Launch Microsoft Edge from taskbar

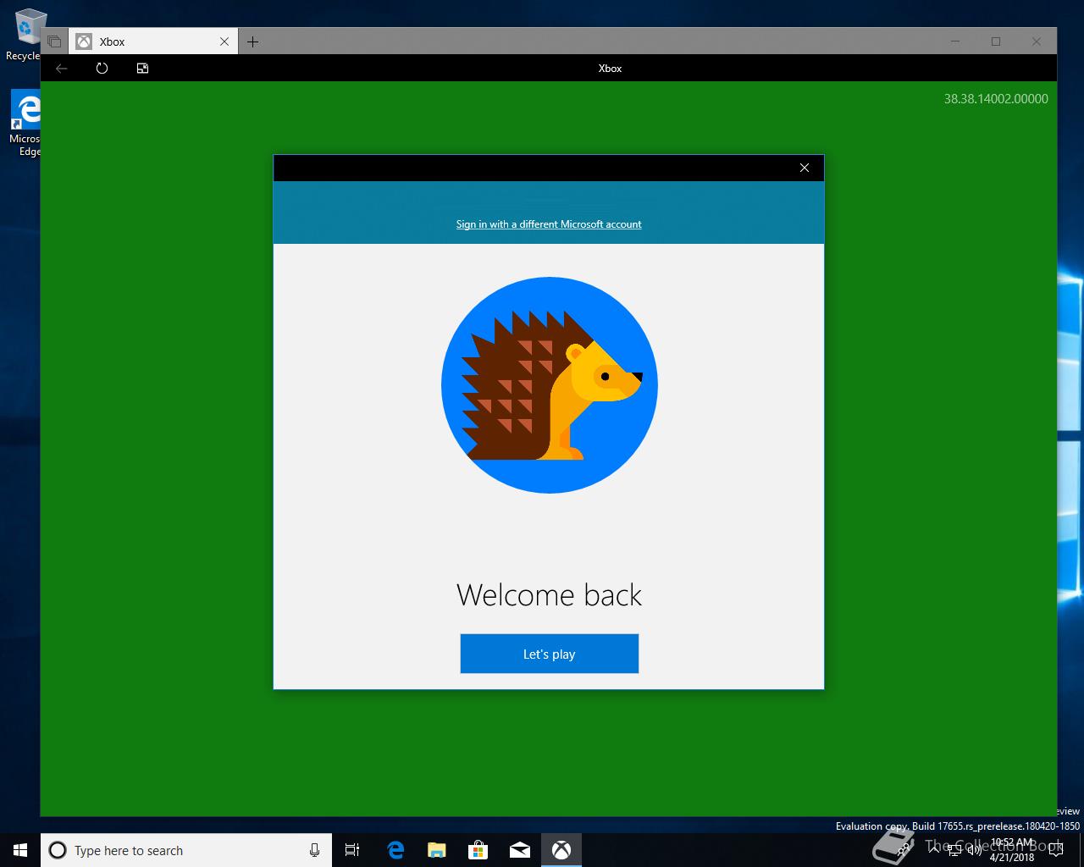pos(395,850)
